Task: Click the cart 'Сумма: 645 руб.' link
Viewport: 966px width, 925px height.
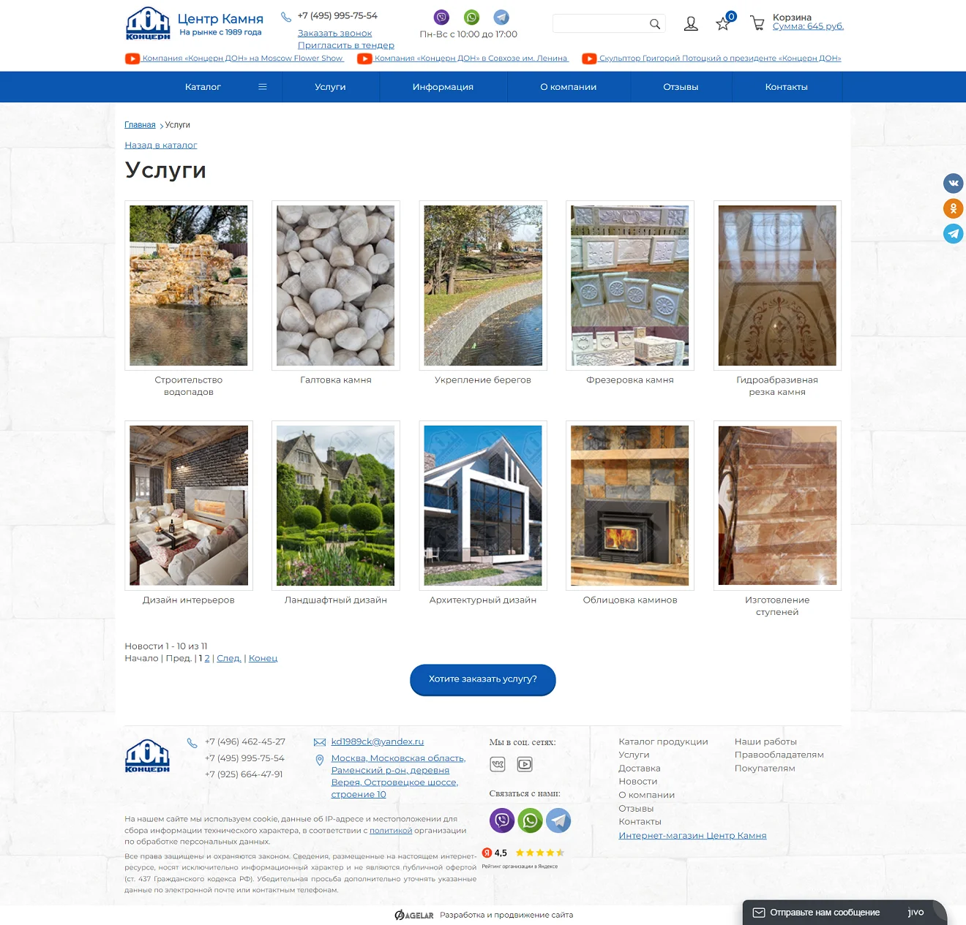Action: click(808, 26)
